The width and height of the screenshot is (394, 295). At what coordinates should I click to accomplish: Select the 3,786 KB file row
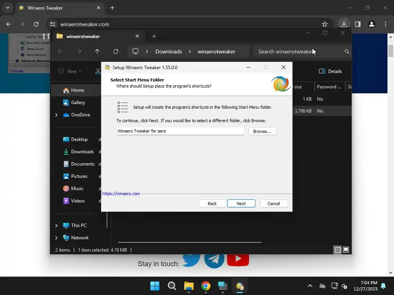322,111
